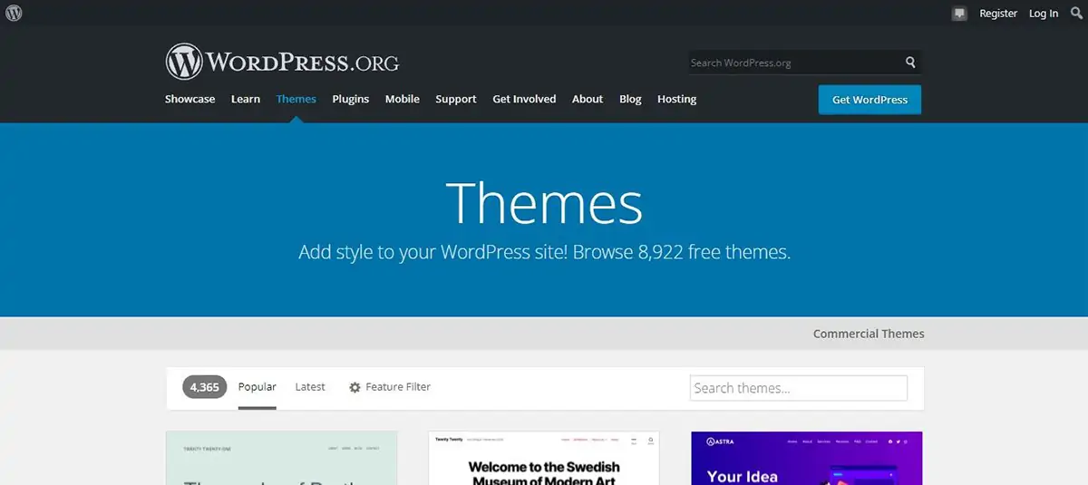Open the Commercial Themes link
Viewport: 1088px width, 485px height.
(x=868, y=334)
